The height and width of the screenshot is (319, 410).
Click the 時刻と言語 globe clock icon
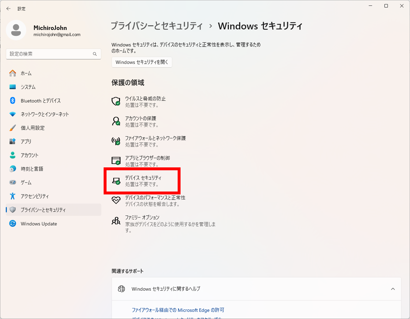pyautogui.click(x=13, y=169)
